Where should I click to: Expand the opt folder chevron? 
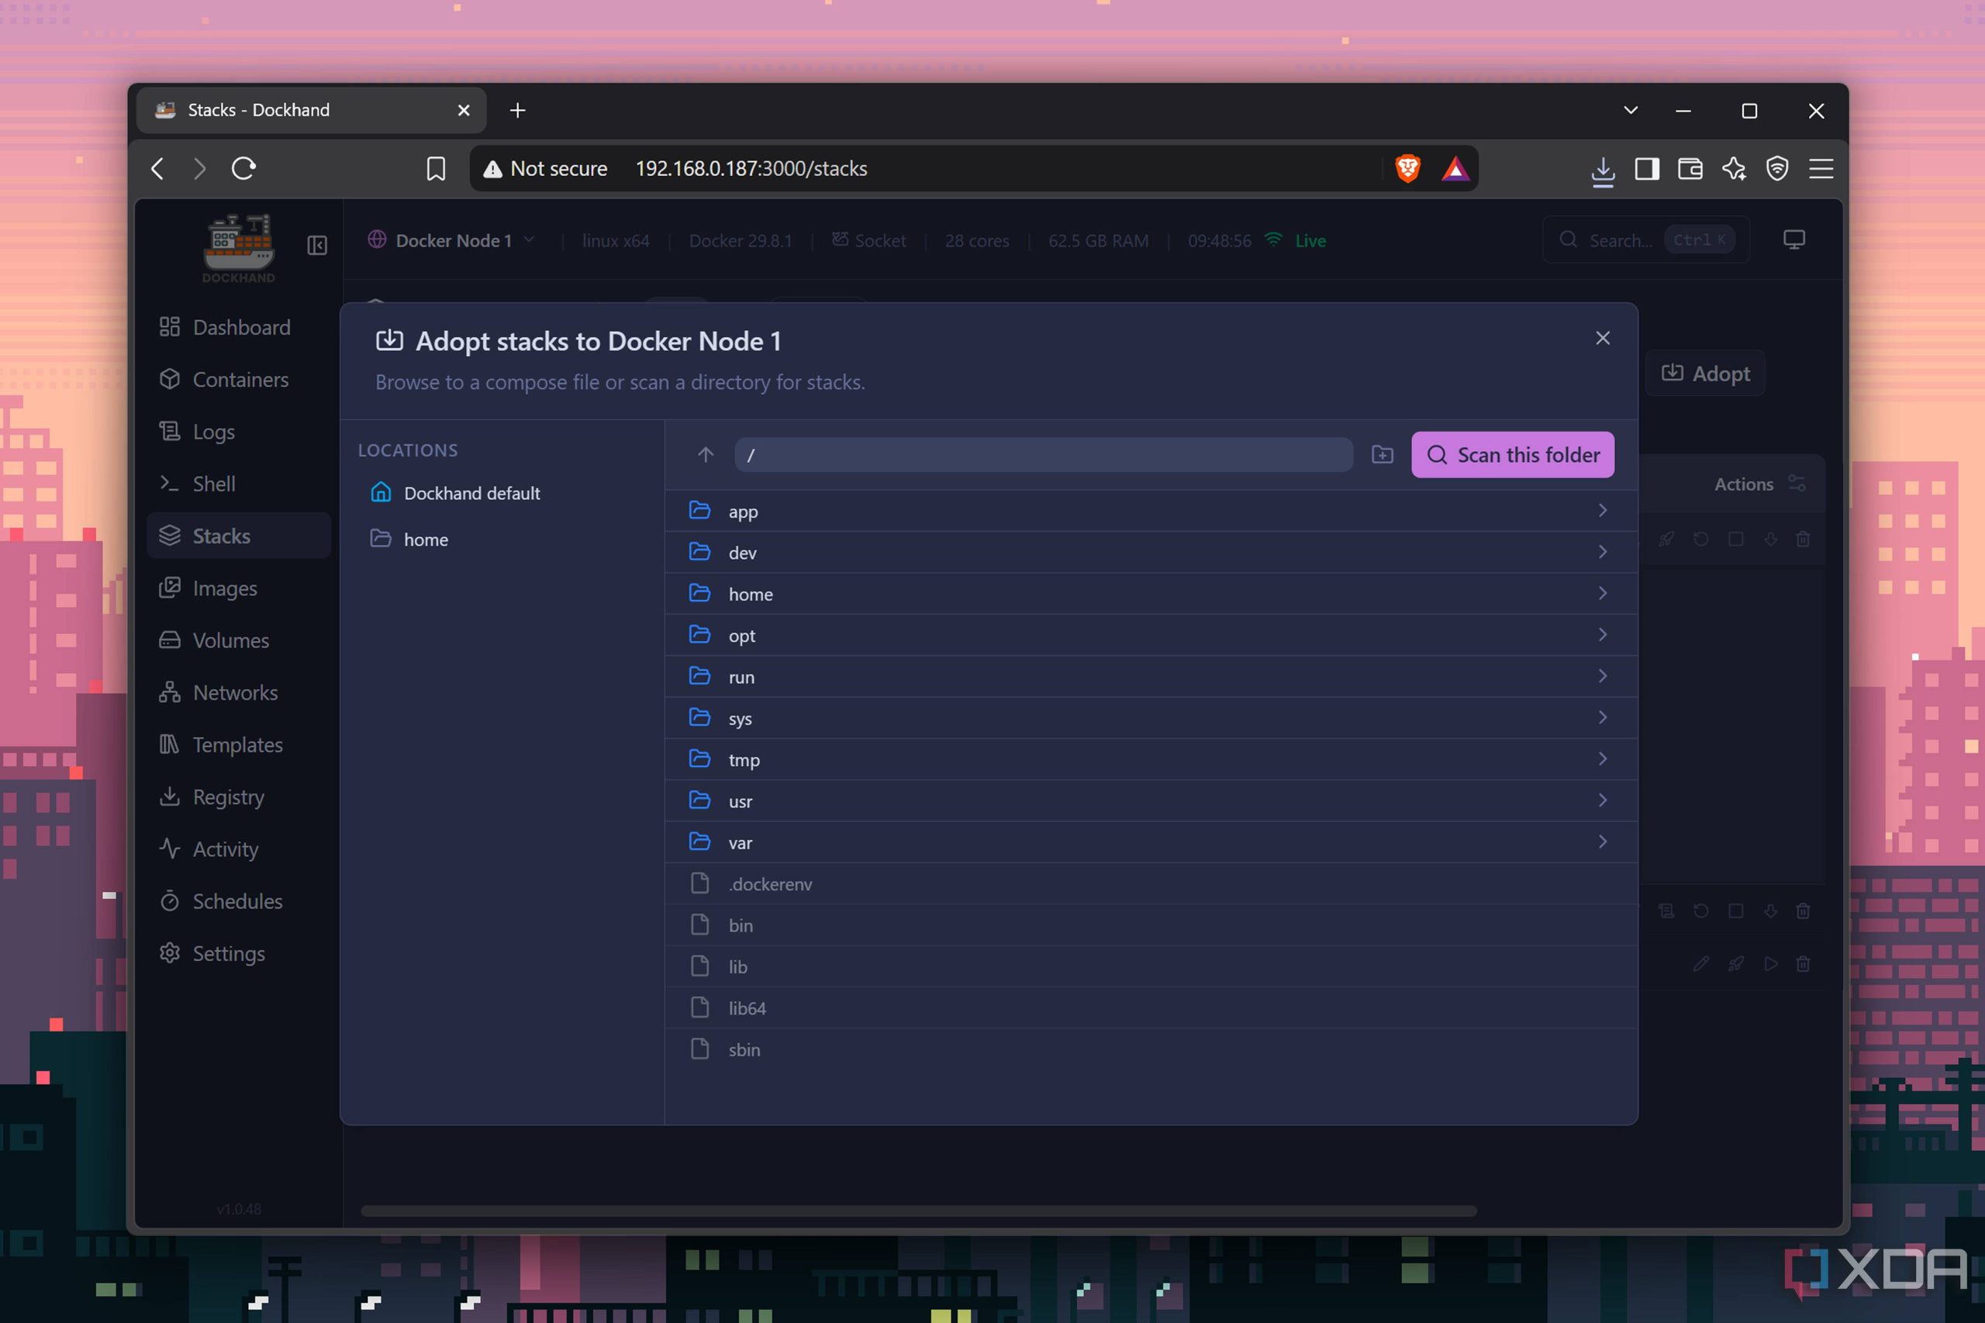pyautogui.click(x=1602, y=635)
